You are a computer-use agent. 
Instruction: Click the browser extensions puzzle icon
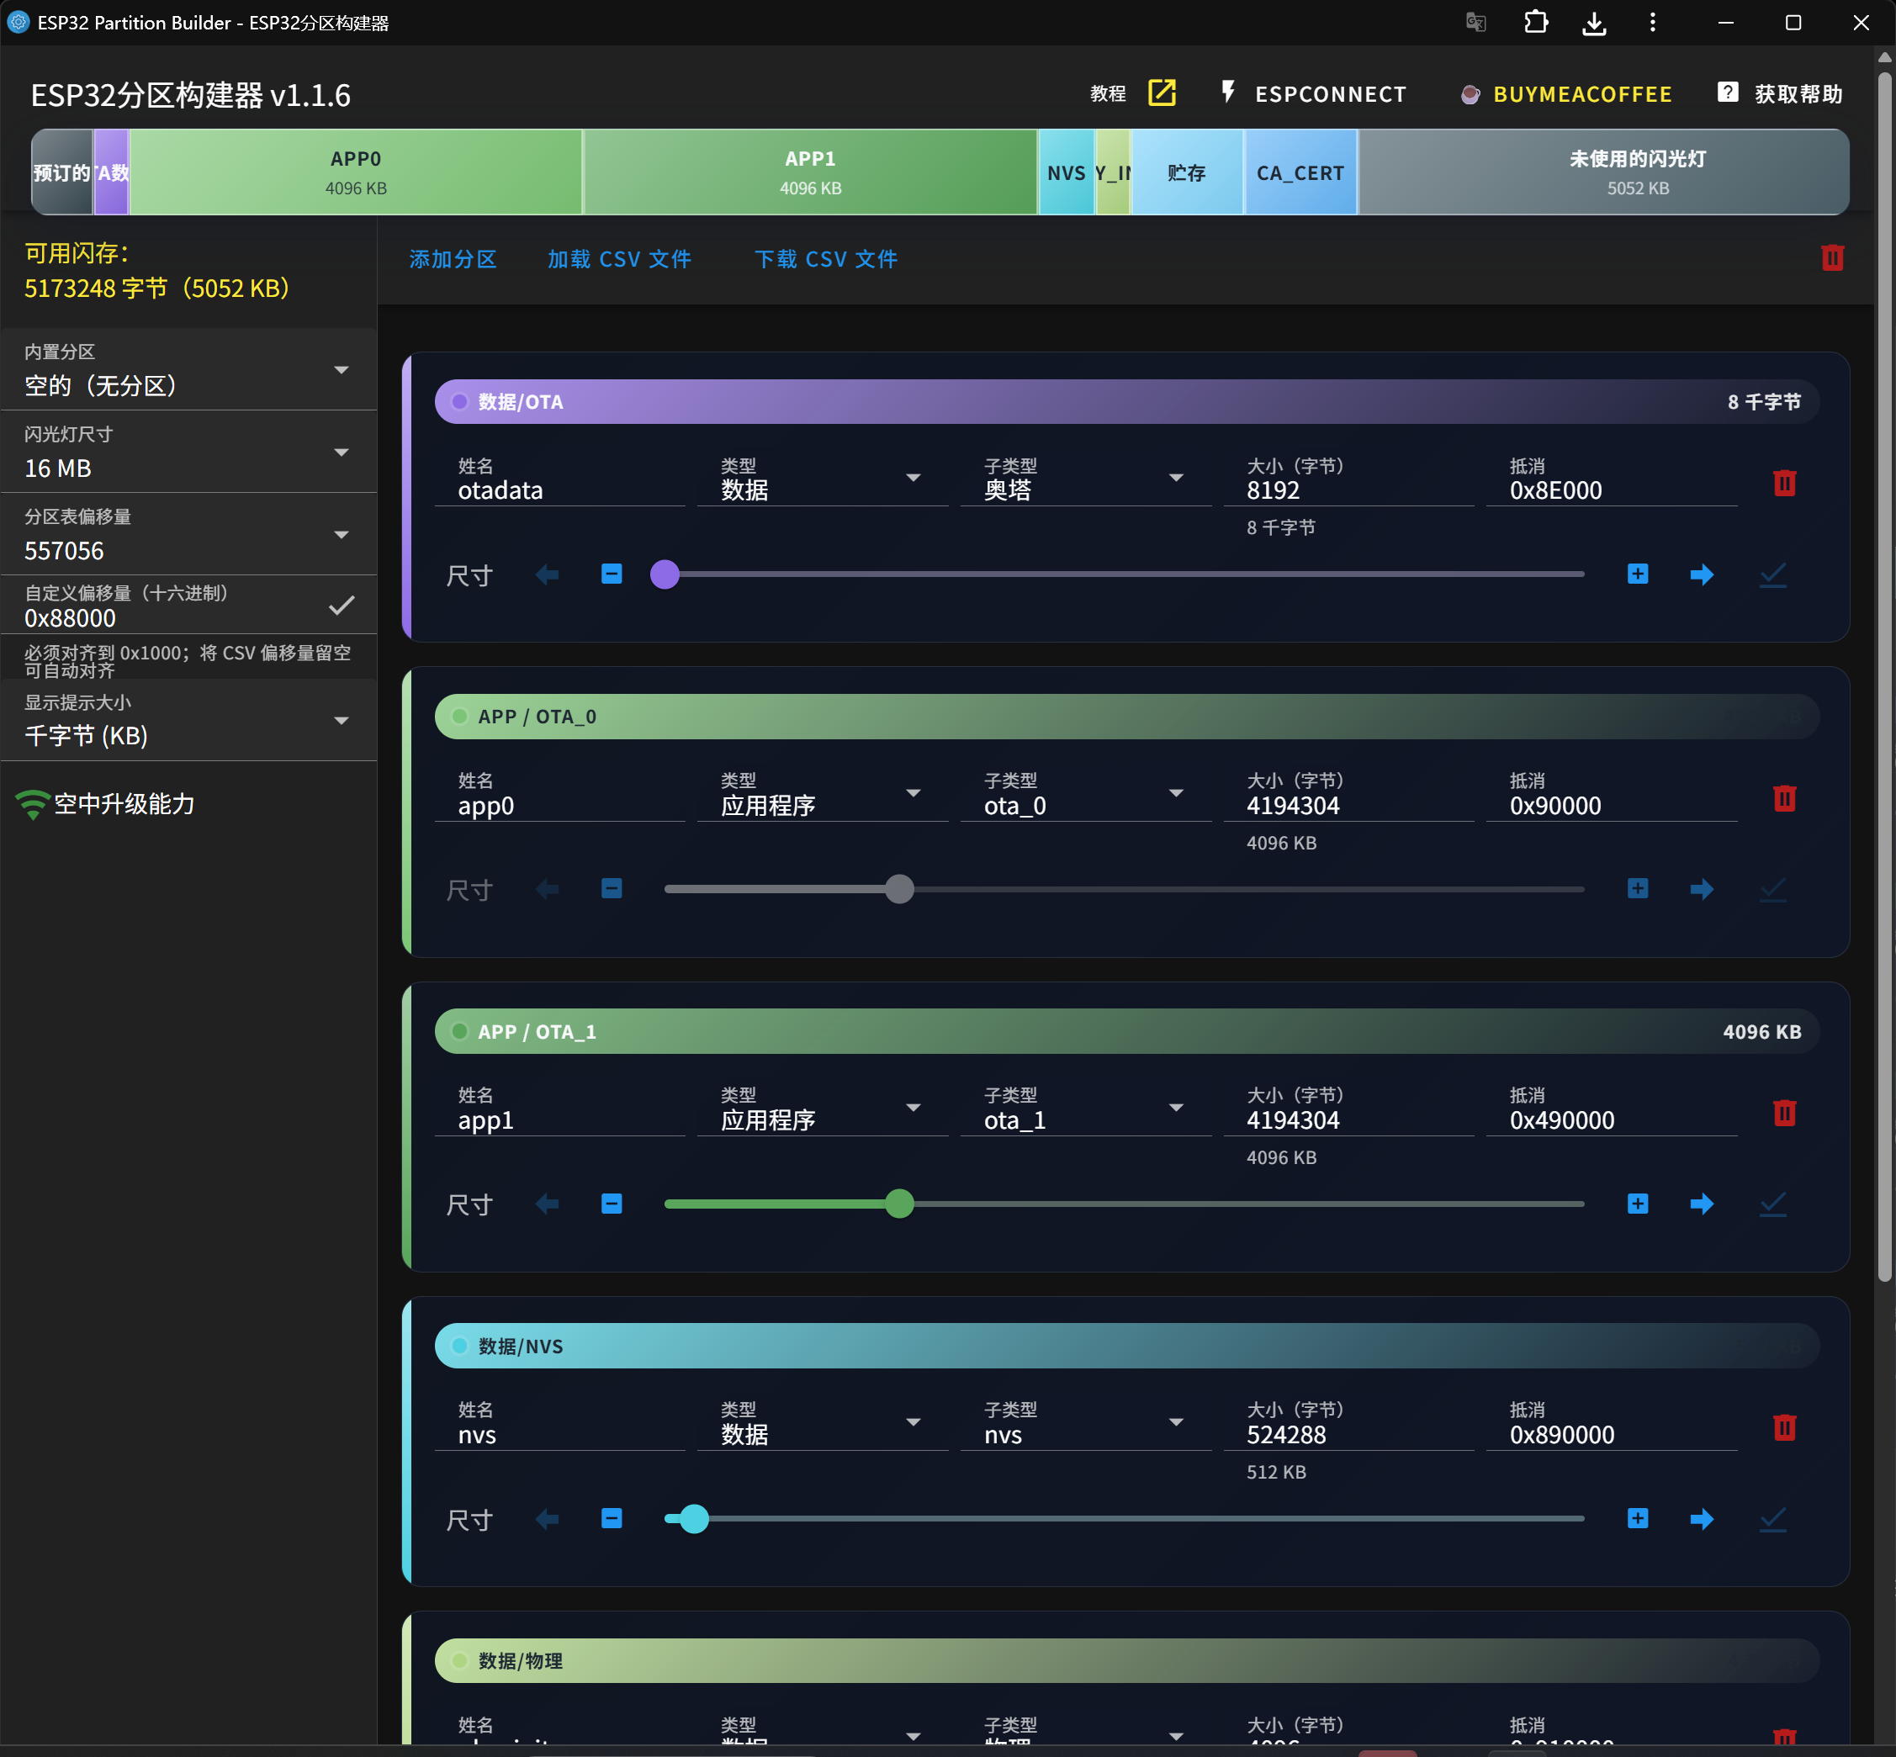1536,23
